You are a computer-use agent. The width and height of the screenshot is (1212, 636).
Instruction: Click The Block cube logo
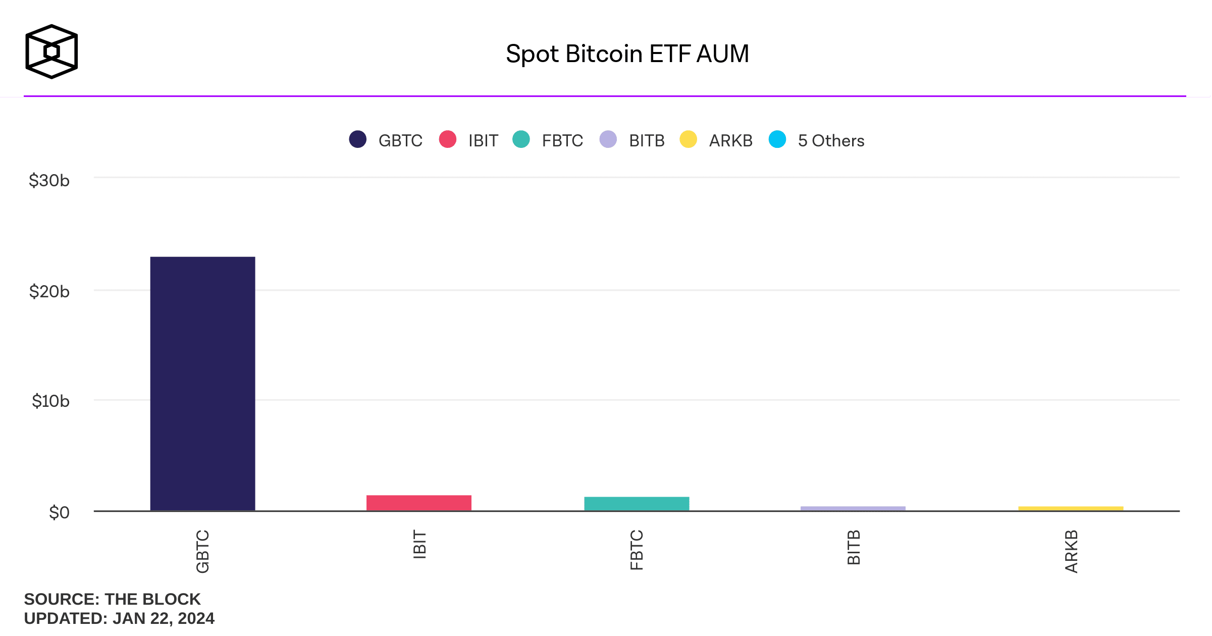tap(51, 51)
